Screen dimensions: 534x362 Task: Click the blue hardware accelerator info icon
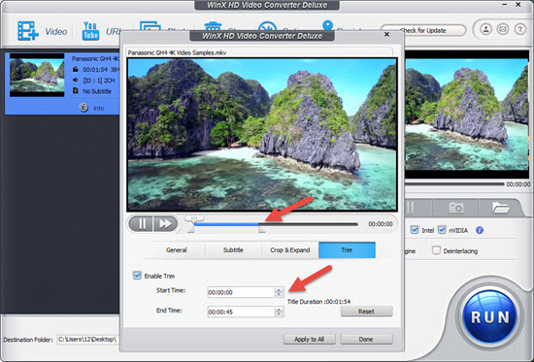[480, 230]
